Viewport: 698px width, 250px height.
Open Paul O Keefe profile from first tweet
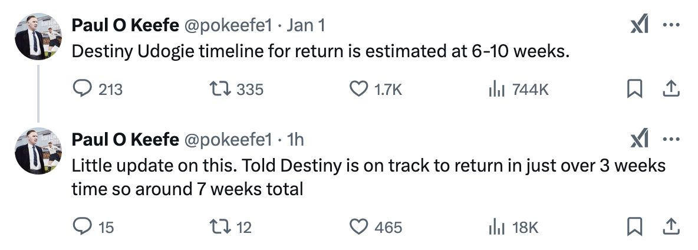click(x=125, y=25)
